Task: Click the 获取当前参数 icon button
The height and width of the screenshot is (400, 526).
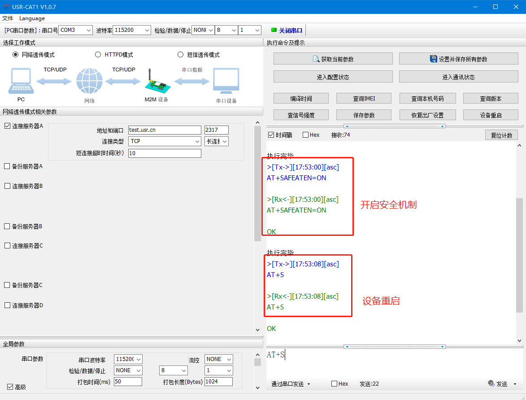Action: tap(333, 59)
